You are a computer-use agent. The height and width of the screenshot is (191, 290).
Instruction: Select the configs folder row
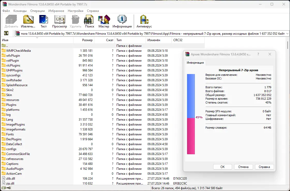pos(103,149)
